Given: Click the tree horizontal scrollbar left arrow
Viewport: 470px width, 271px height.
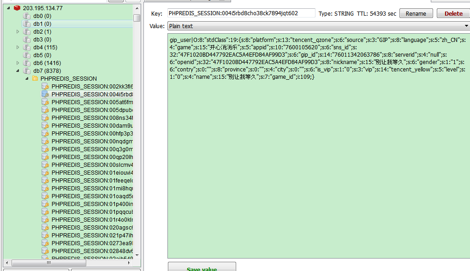Looking at the screenshot, I should (7, 263).
